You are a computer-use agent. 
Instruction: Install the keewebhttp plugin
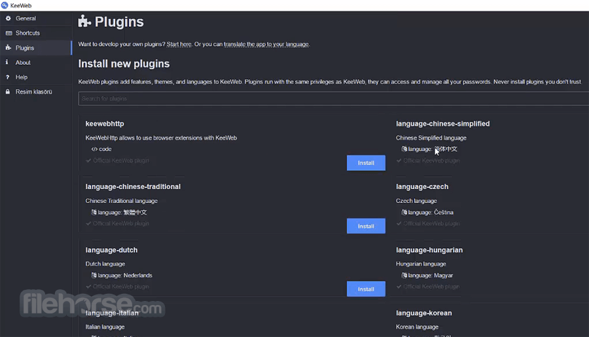coord(366,163)
